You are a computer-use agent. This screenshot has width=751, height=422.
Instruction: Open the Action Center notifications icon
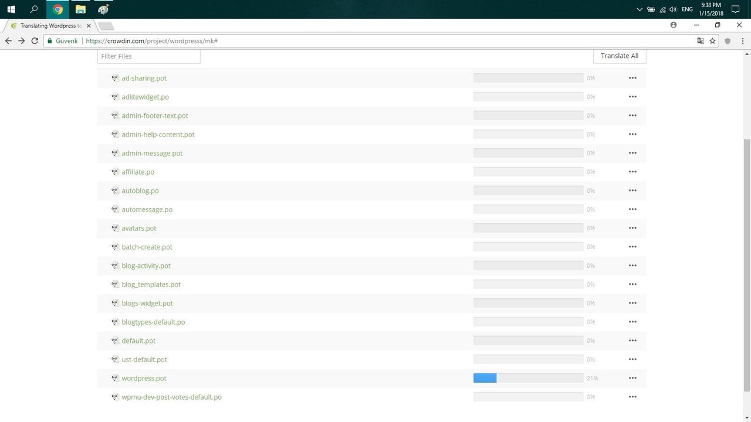tap(736, 9)
